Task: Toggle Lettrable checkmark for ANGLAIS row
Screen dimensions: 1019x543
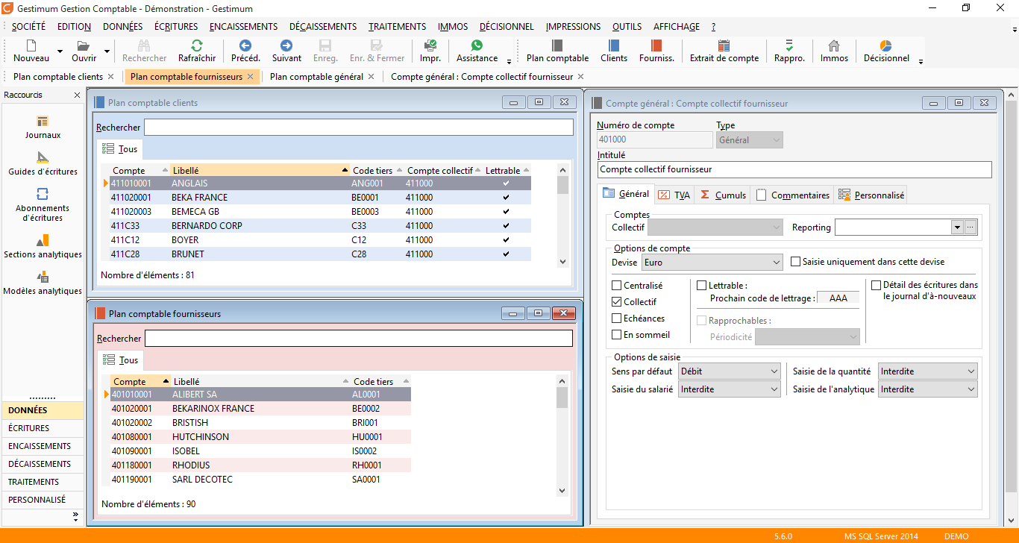Action: tap(507, 183)
